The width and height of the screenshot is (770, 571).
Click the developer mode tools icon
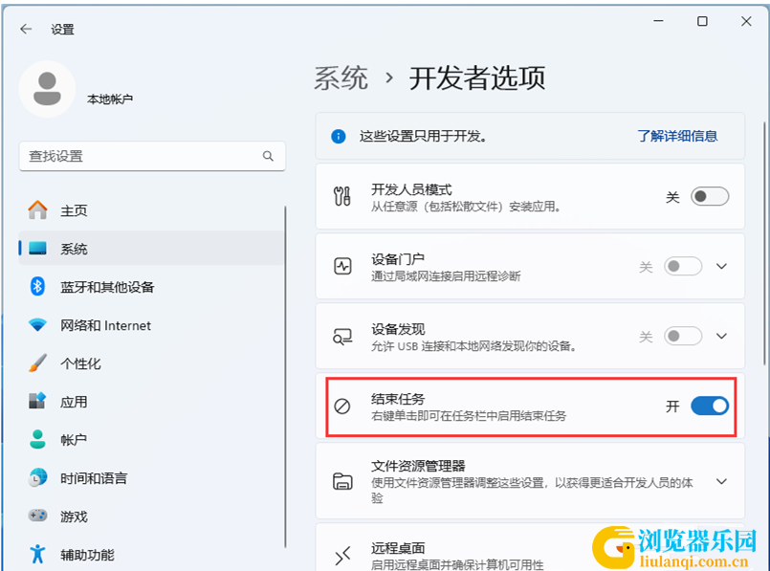click(342, 196)
